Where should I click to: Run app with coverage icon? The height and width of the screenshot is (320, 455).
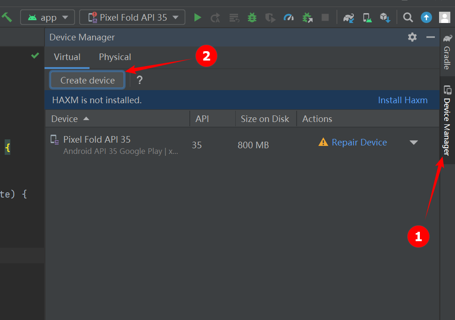tap(270, 18)
